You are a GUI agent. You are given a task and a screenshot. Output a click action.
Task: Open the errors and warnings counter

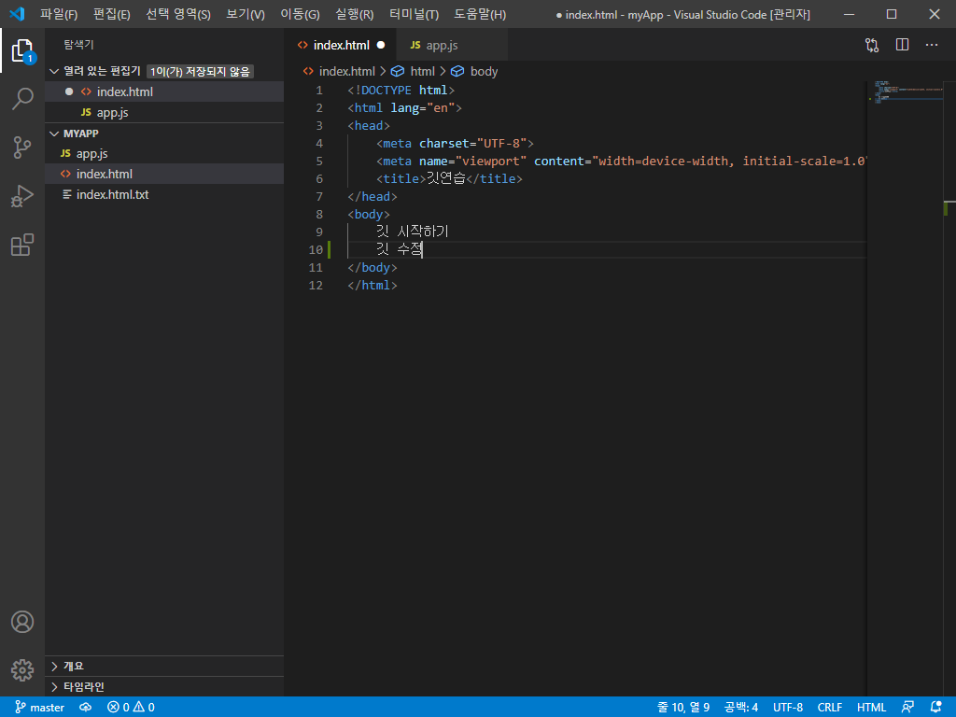point(131,708)
